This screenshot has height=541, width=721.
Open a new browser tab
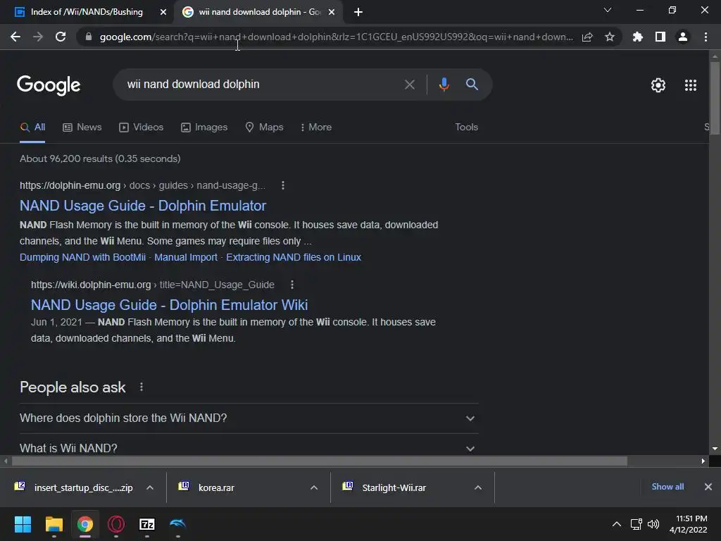[x=358, y=12]
